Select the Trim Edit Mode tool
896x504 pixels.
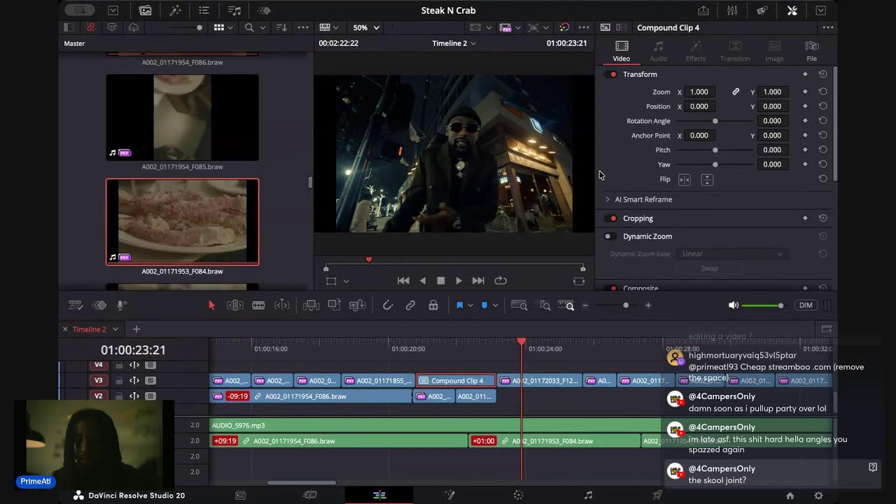[235, 305]
